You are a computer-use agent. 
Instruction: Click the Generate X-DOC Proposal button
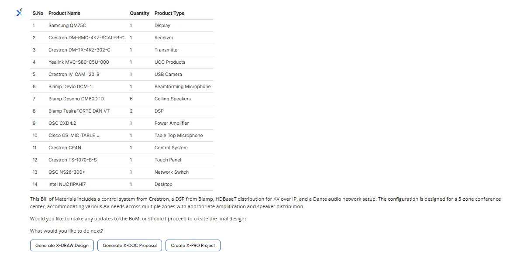pyautogui.click(x=130, y=246)
